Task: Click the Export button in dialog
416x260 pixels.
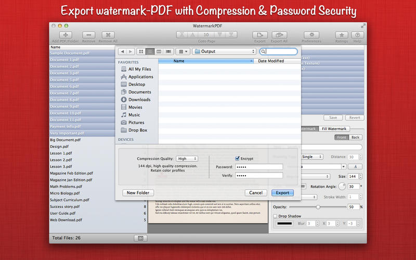Action: tap(282, 193)
